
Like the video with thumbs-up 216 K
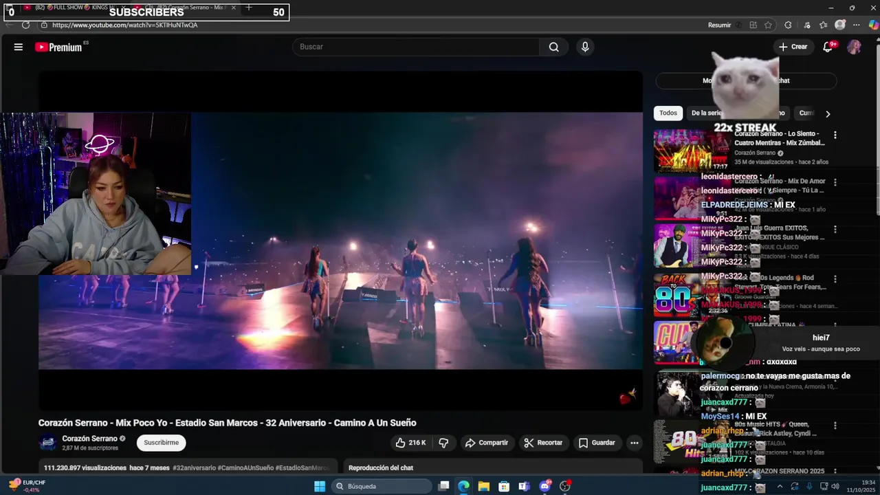(x=410, y=443)
